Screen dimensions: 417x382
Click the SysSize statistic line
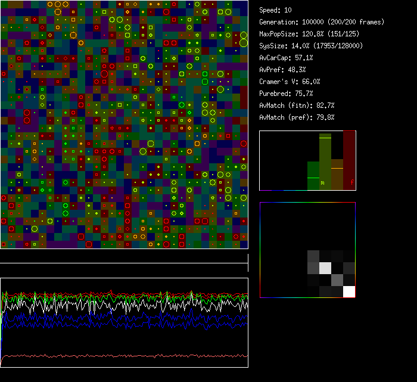click(311, 46)
